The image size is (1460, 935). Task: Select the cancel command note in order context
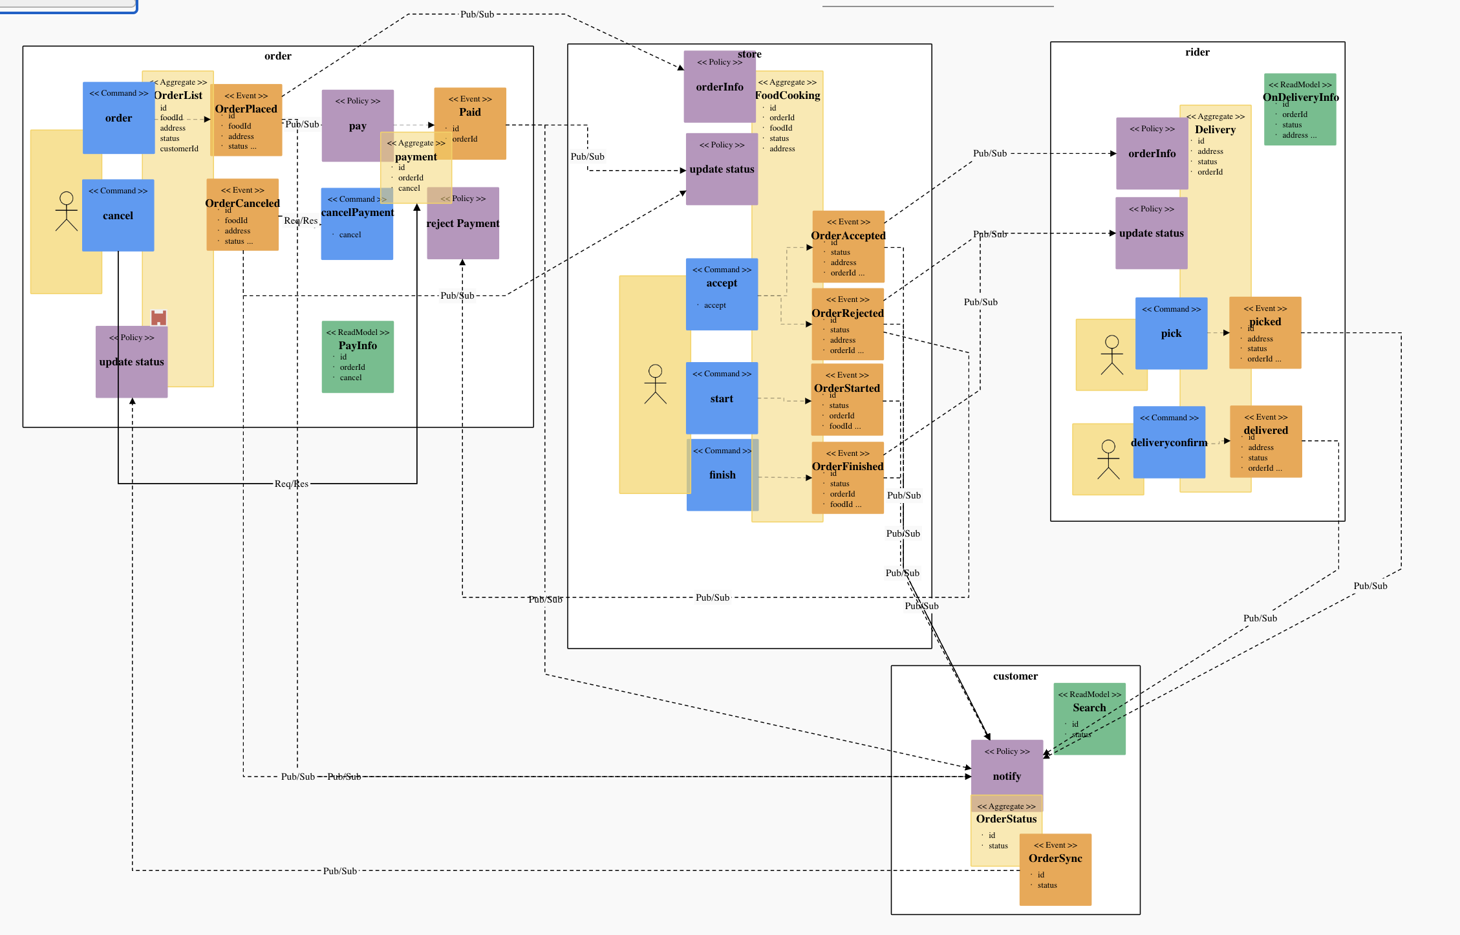coord(118,215)
